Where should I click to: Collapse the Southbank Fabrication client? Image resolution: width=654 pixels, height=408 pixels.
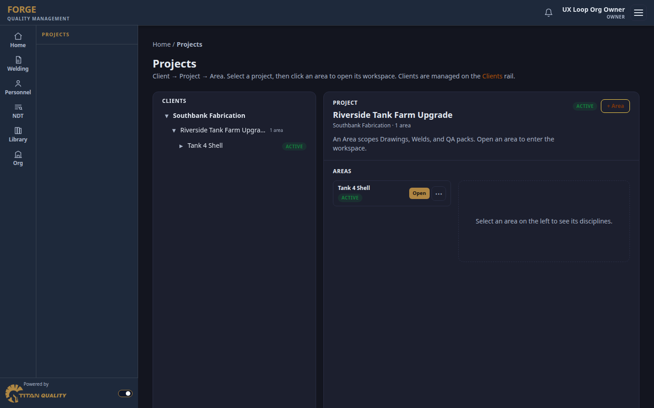point(167,116)
